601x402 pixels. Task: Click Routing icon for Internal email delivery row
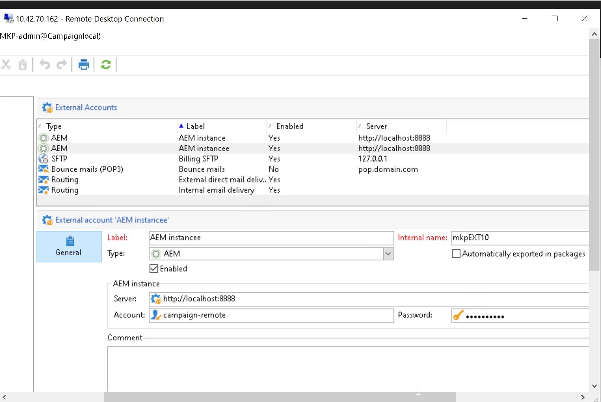(x=43, y=190)
